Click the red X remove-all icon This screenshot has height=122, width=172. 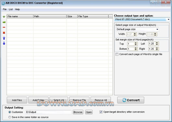coord(4,33)
